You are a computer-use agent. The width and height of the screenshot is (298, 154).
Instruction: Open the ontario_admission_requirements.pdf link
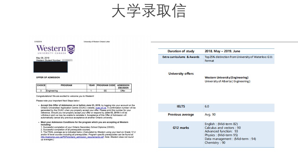[72, 137]
